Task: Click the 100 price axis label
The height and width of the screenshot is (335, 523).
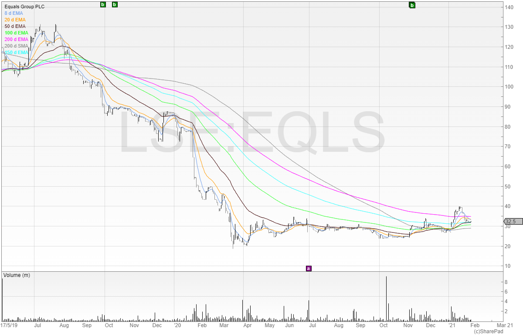Action: [510, 87]
